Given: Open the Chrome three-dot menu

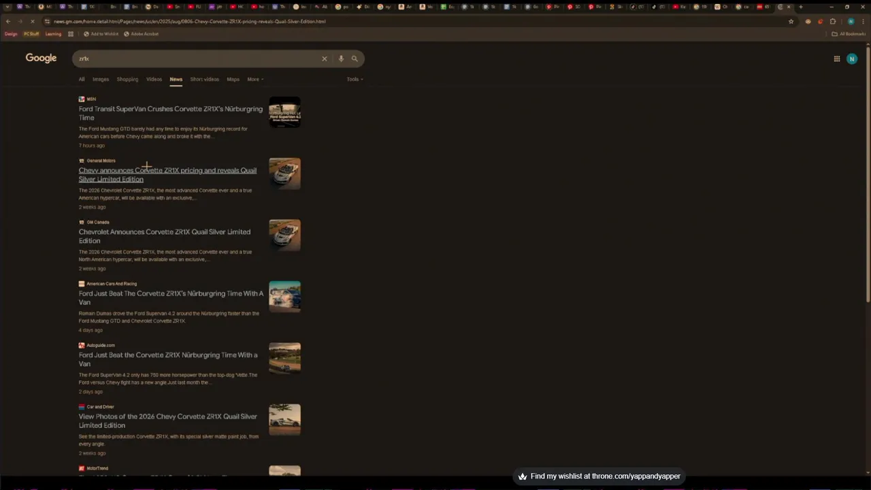Looking at the screenshot, I should pos(864,21).
